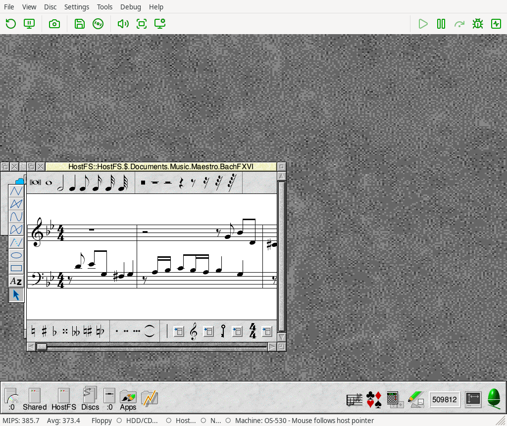Select the bar line icon

167,331
